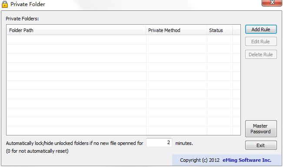Focus the auto-lock minutes input field

tap(159, 143)
